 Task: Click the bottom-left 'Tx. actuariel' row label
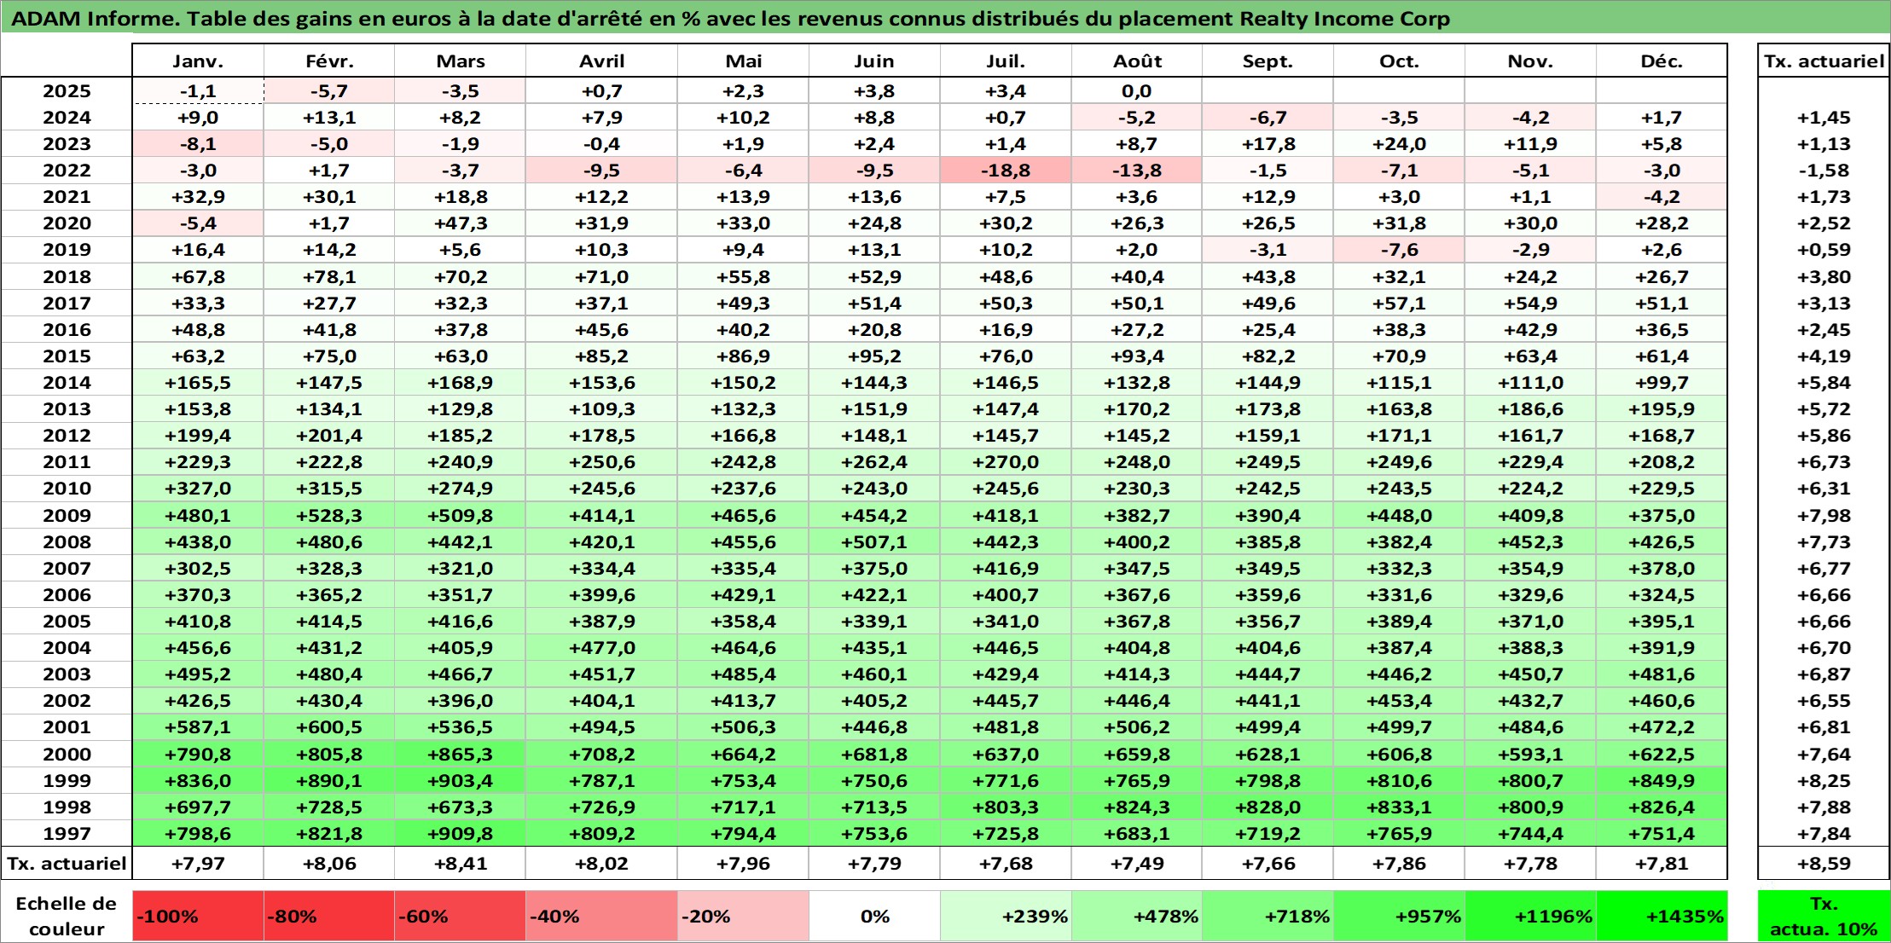click(x=67, y=864)
